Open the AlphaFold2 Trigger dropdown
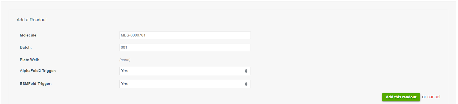This screenshot has width=458, height=104. (185, 71)
